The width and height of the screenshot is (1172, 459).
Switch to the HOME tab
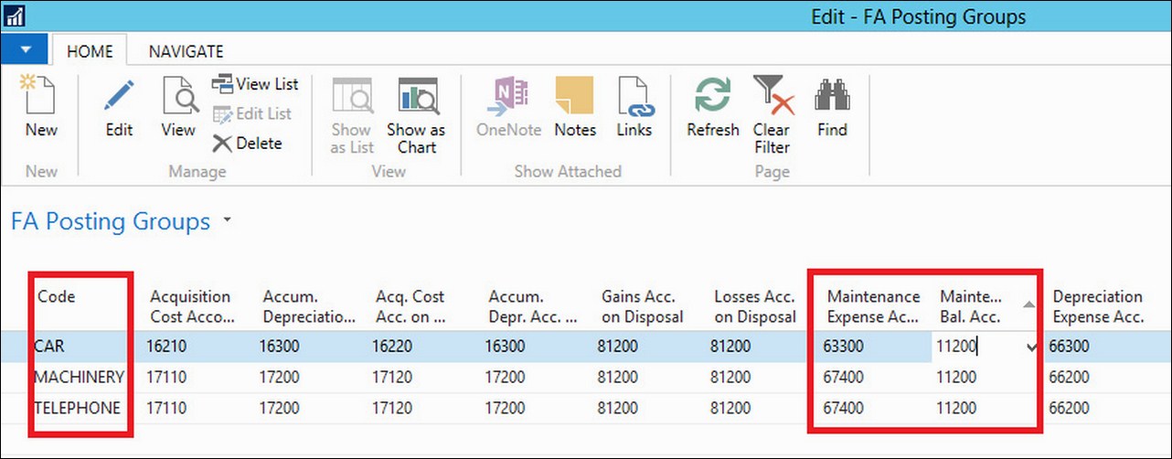pos(90,51)
